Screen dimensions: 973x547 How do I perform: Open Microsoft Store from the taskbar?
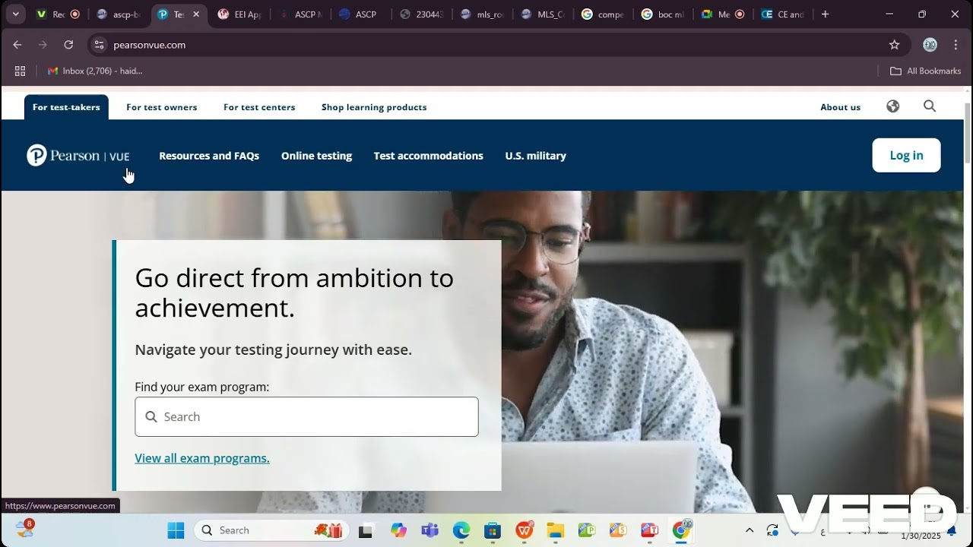point(493,530)
